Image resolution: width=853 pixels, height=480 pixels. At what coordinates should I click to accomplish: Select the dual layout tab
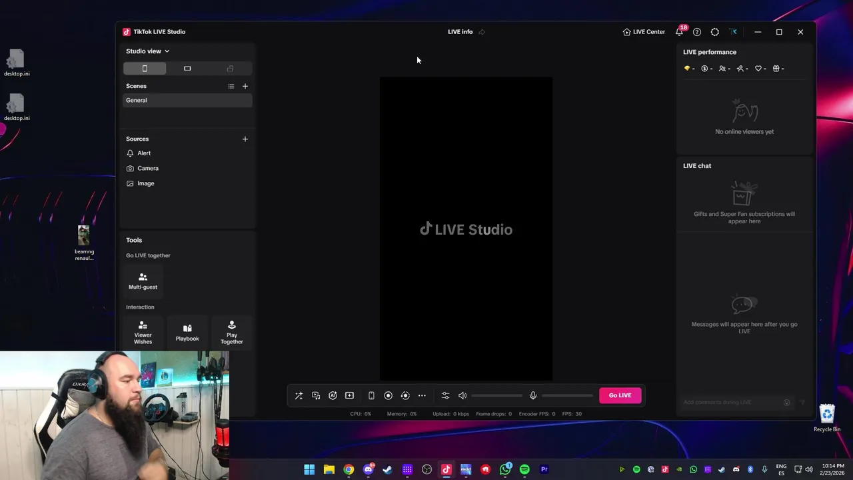pyautogui.click(x=230, y=69)
